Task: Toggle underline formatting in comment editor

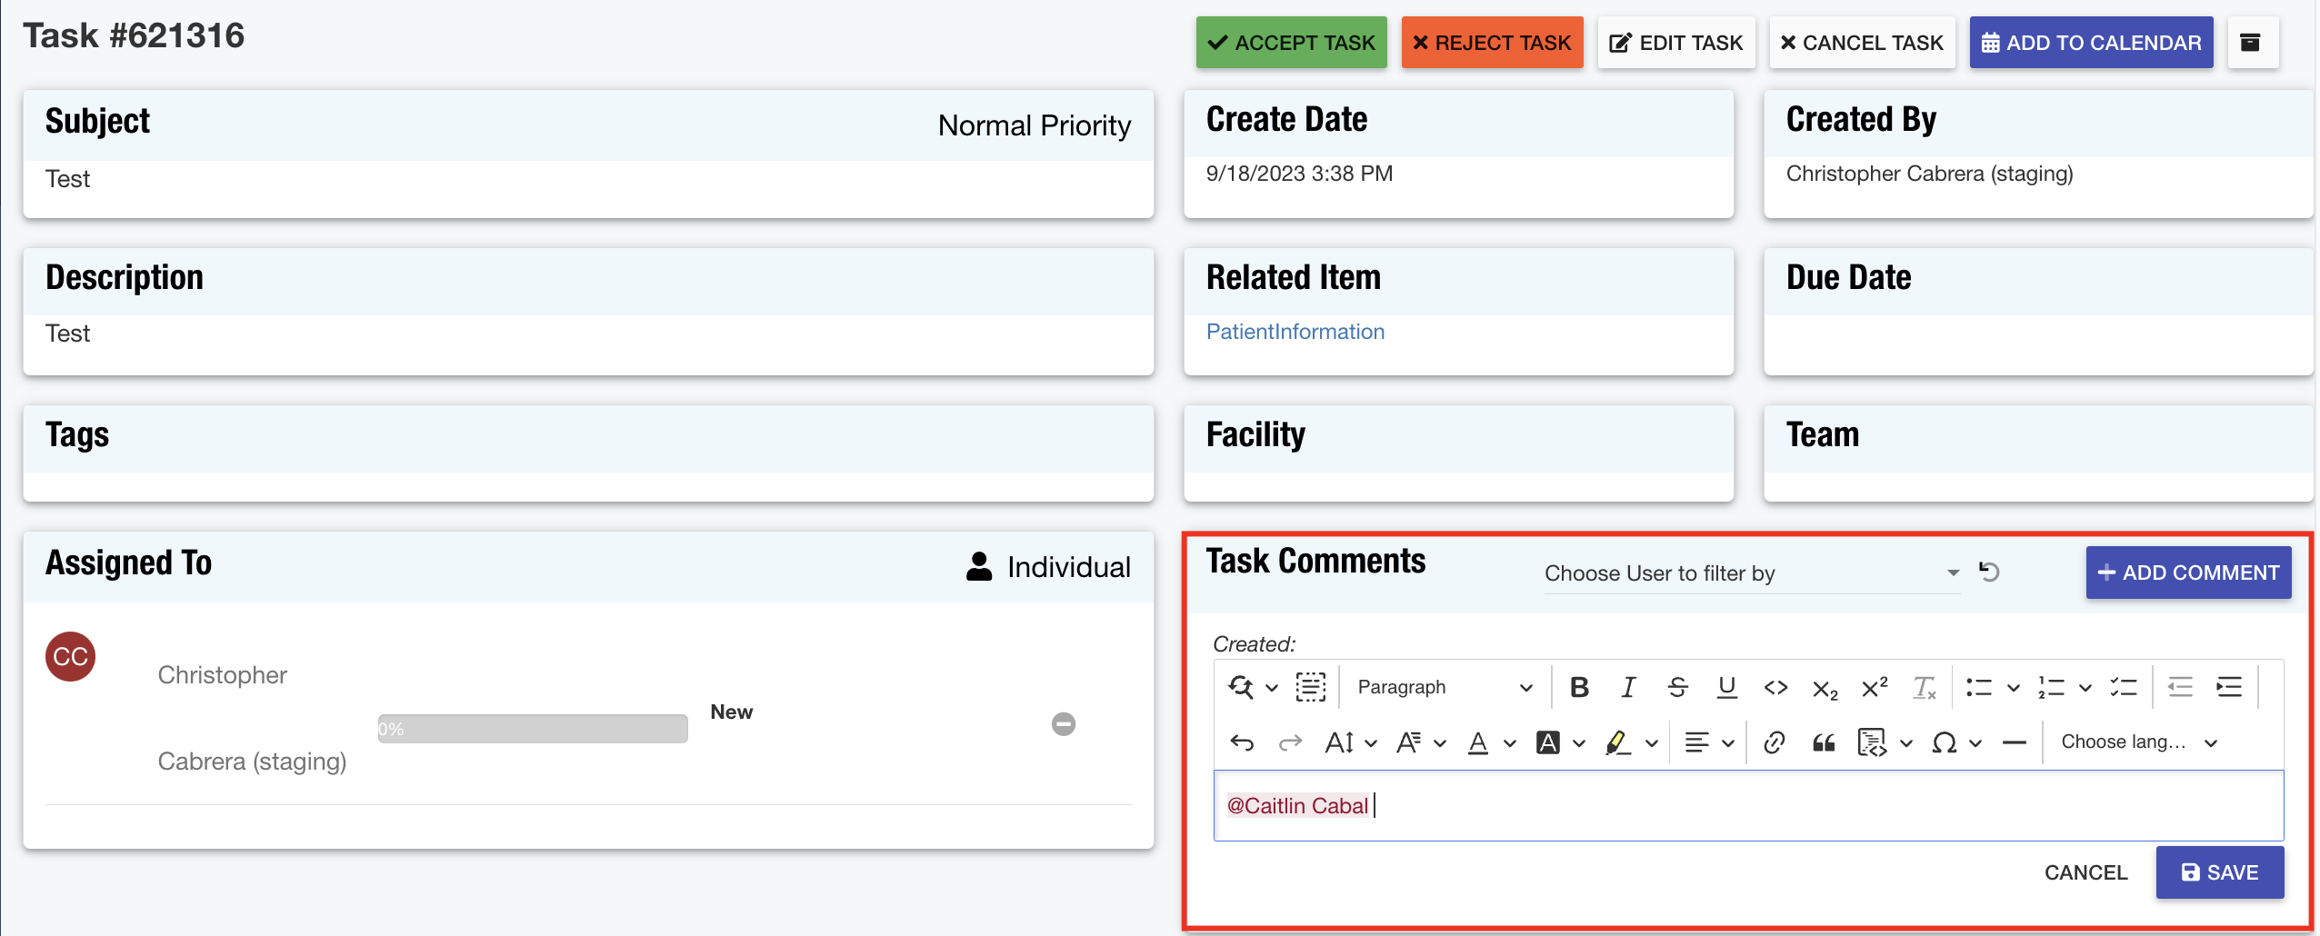Action: pyautogui.click(x=1726, y=687)
